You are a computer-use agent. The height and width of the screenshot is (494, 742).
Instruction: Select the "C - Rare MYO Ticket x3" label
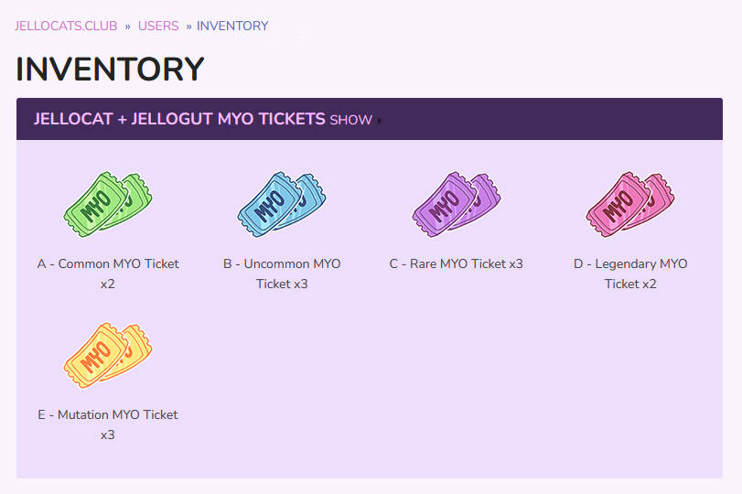pyautogui.click(x=456, y=263)
